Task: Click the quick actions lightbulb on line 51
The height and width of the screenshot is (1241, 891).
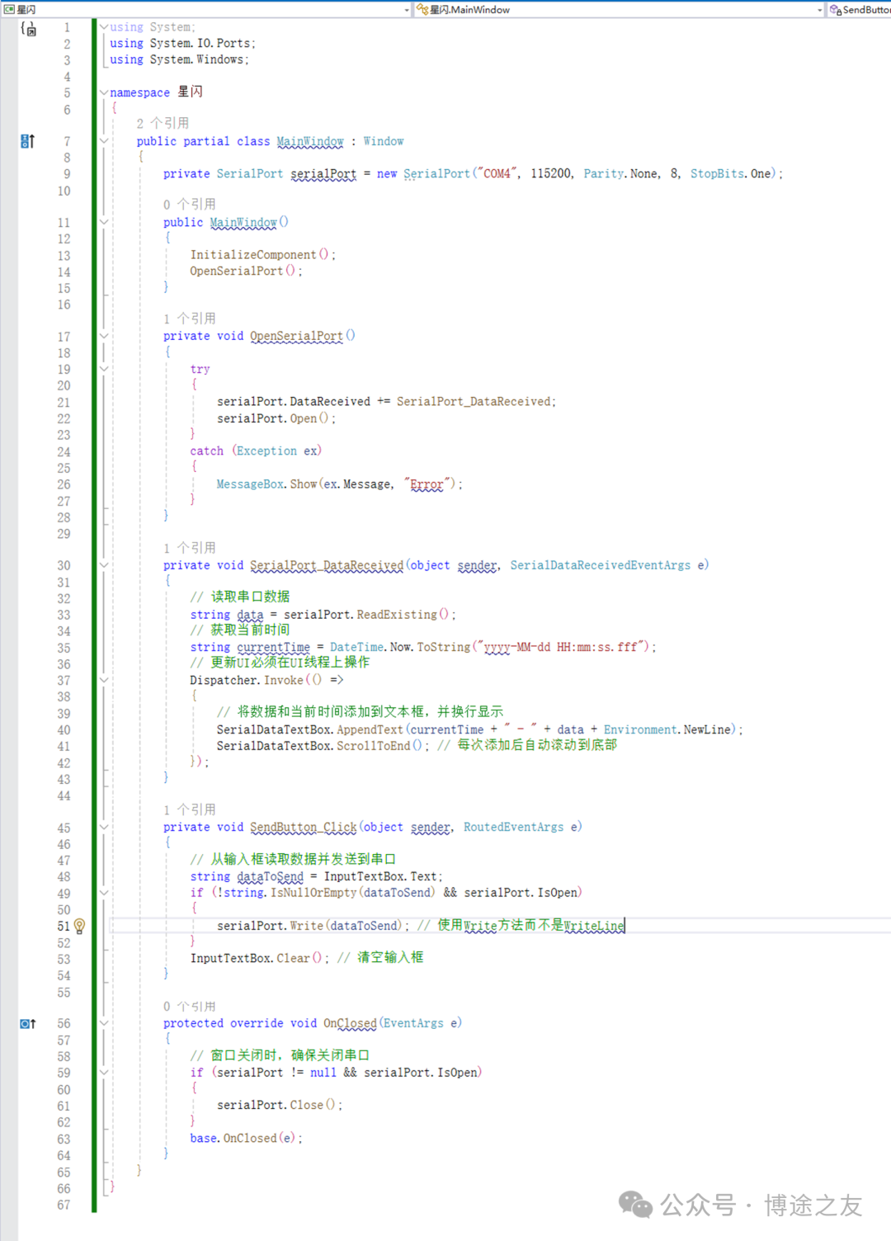Action: pos(79,926)
